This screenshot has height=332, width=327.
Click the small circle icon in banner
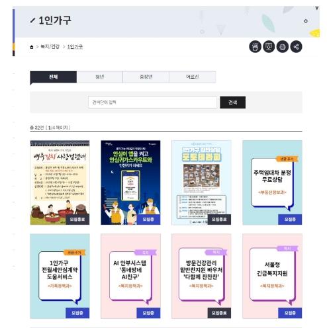point(306,21)
